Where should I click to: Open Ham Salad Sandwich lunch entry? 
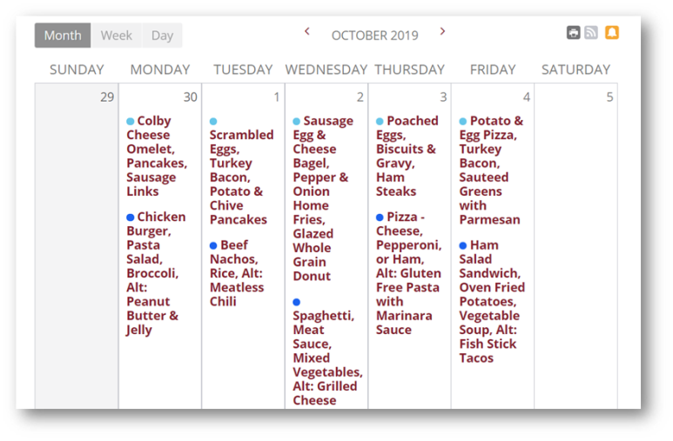pyautogui.click(x=492, y=302)
